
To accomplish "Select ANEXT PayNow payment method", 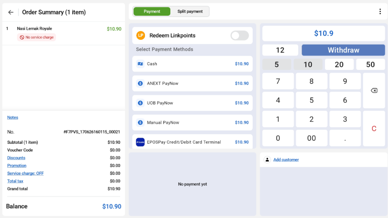I will click(x=192, y=83).
